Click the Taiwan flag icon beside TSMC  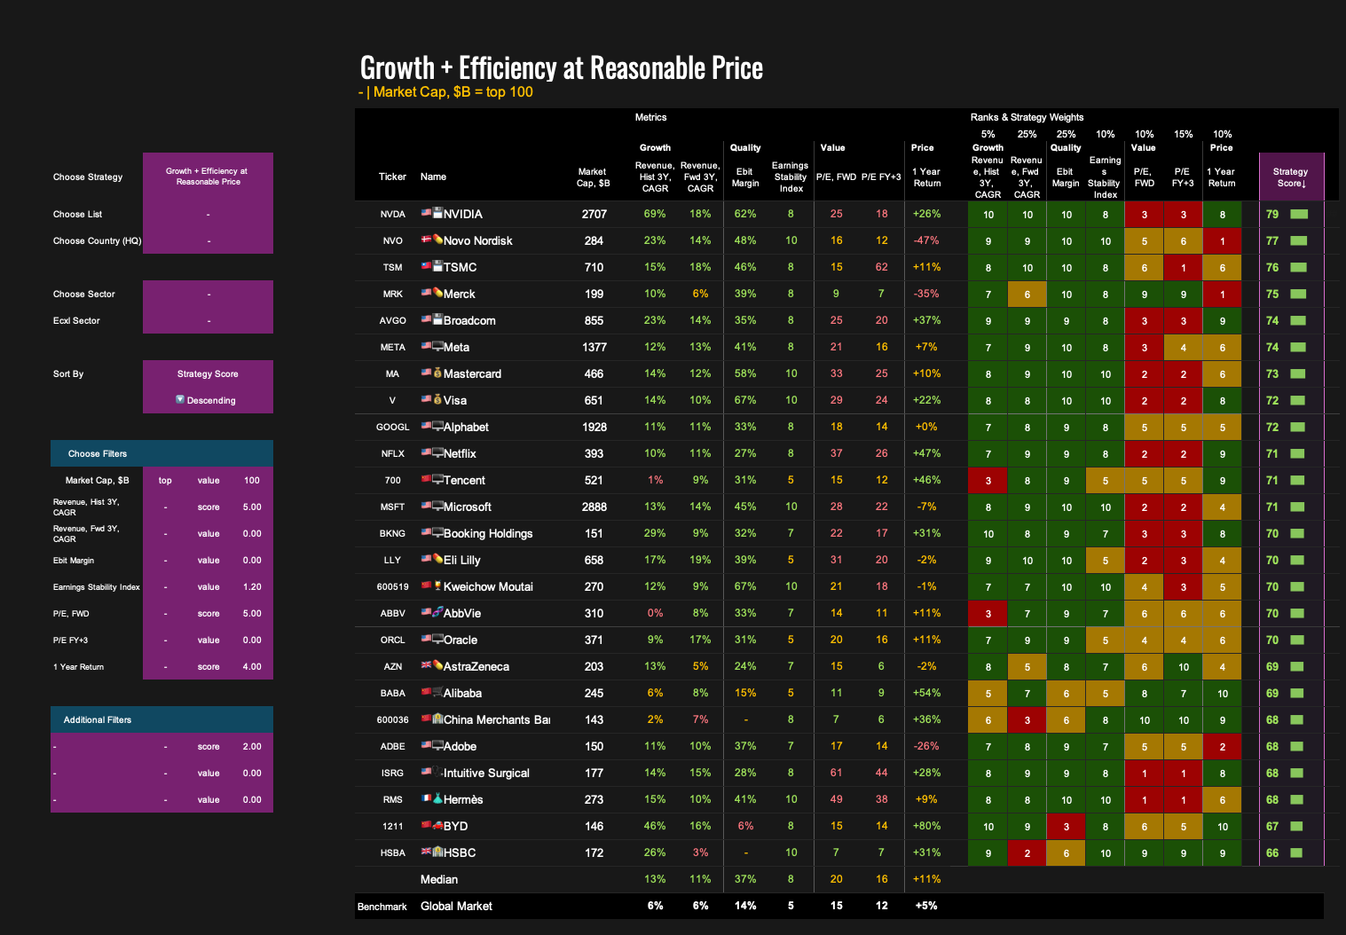click(426, 266)
